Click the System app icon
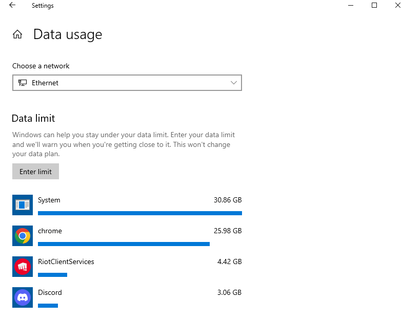Viewport: 402px width, 318px height. 23,205
